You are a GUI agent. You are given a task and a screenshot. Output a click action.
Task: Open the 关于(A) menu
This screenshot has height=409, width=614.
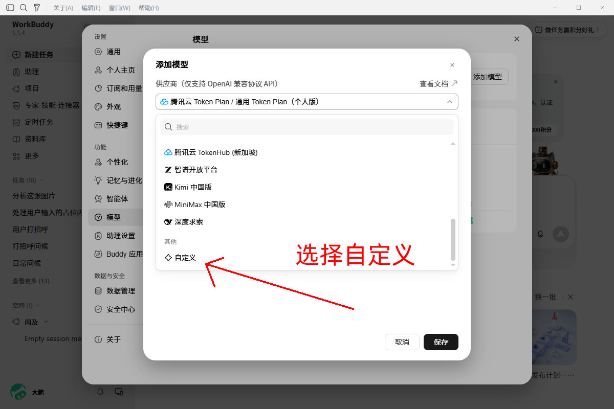(x=63, y=8)
